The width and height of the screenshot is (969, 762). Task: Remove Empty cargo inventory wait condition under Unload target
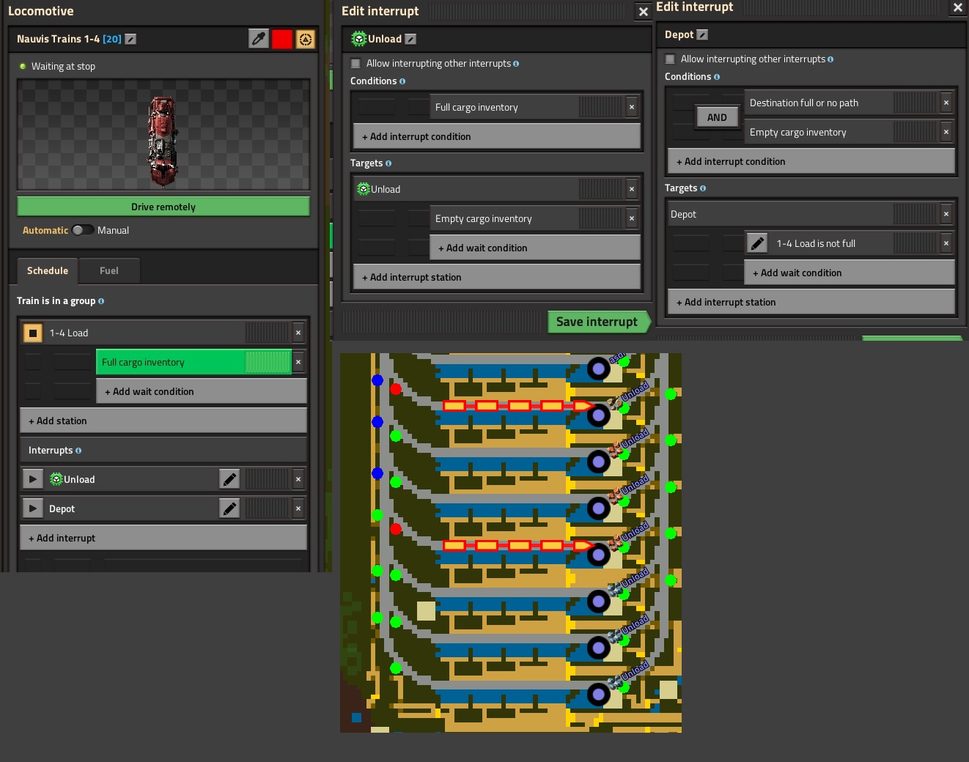[631, 218]
